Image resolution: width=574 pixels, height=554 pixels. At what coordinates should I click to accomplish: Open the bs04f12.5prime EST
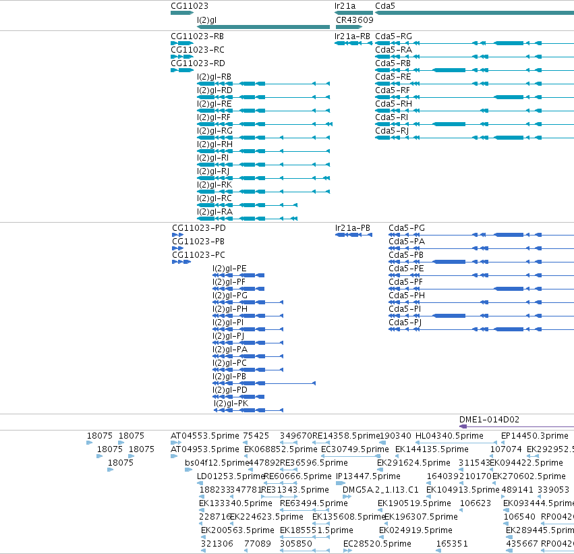(217, 463)
